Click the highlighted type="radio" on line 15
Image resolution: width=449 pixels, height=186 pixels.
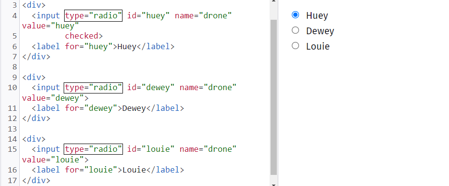pyautogui.click(x=94, y=149)
